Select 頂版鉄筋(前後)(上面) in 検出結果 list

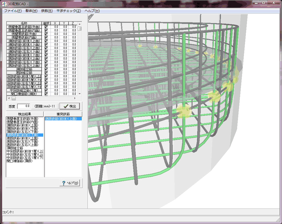coord(23,125)
